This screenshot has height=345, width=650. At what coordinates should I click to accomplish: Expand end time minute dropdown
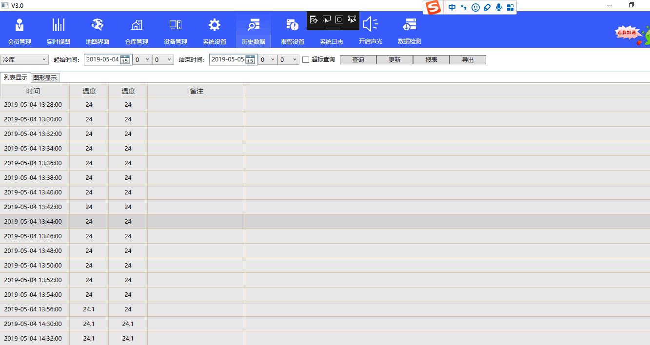tap(288, 59)
